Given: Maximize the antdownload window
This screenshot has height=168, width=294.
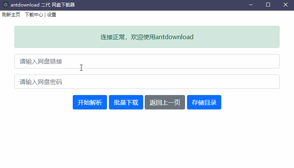Looking at the screenshot, I should 268,5.
